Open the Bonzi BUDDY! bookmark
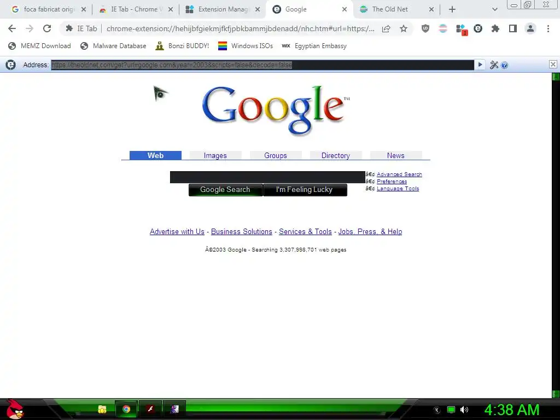This screenshot has height=420, width=560. coord(182,46)
